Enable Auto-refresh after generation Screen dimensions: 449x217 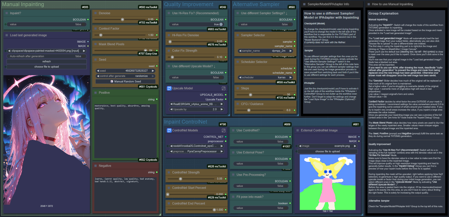coord(47,56)
